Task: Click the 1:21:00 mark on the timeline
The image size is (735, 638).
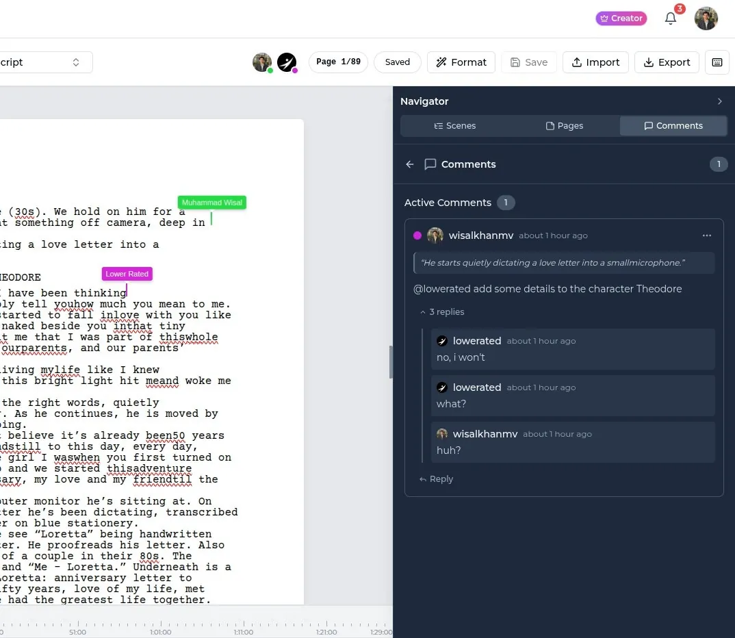Action: pyautogui.click(x=326, y=632)
